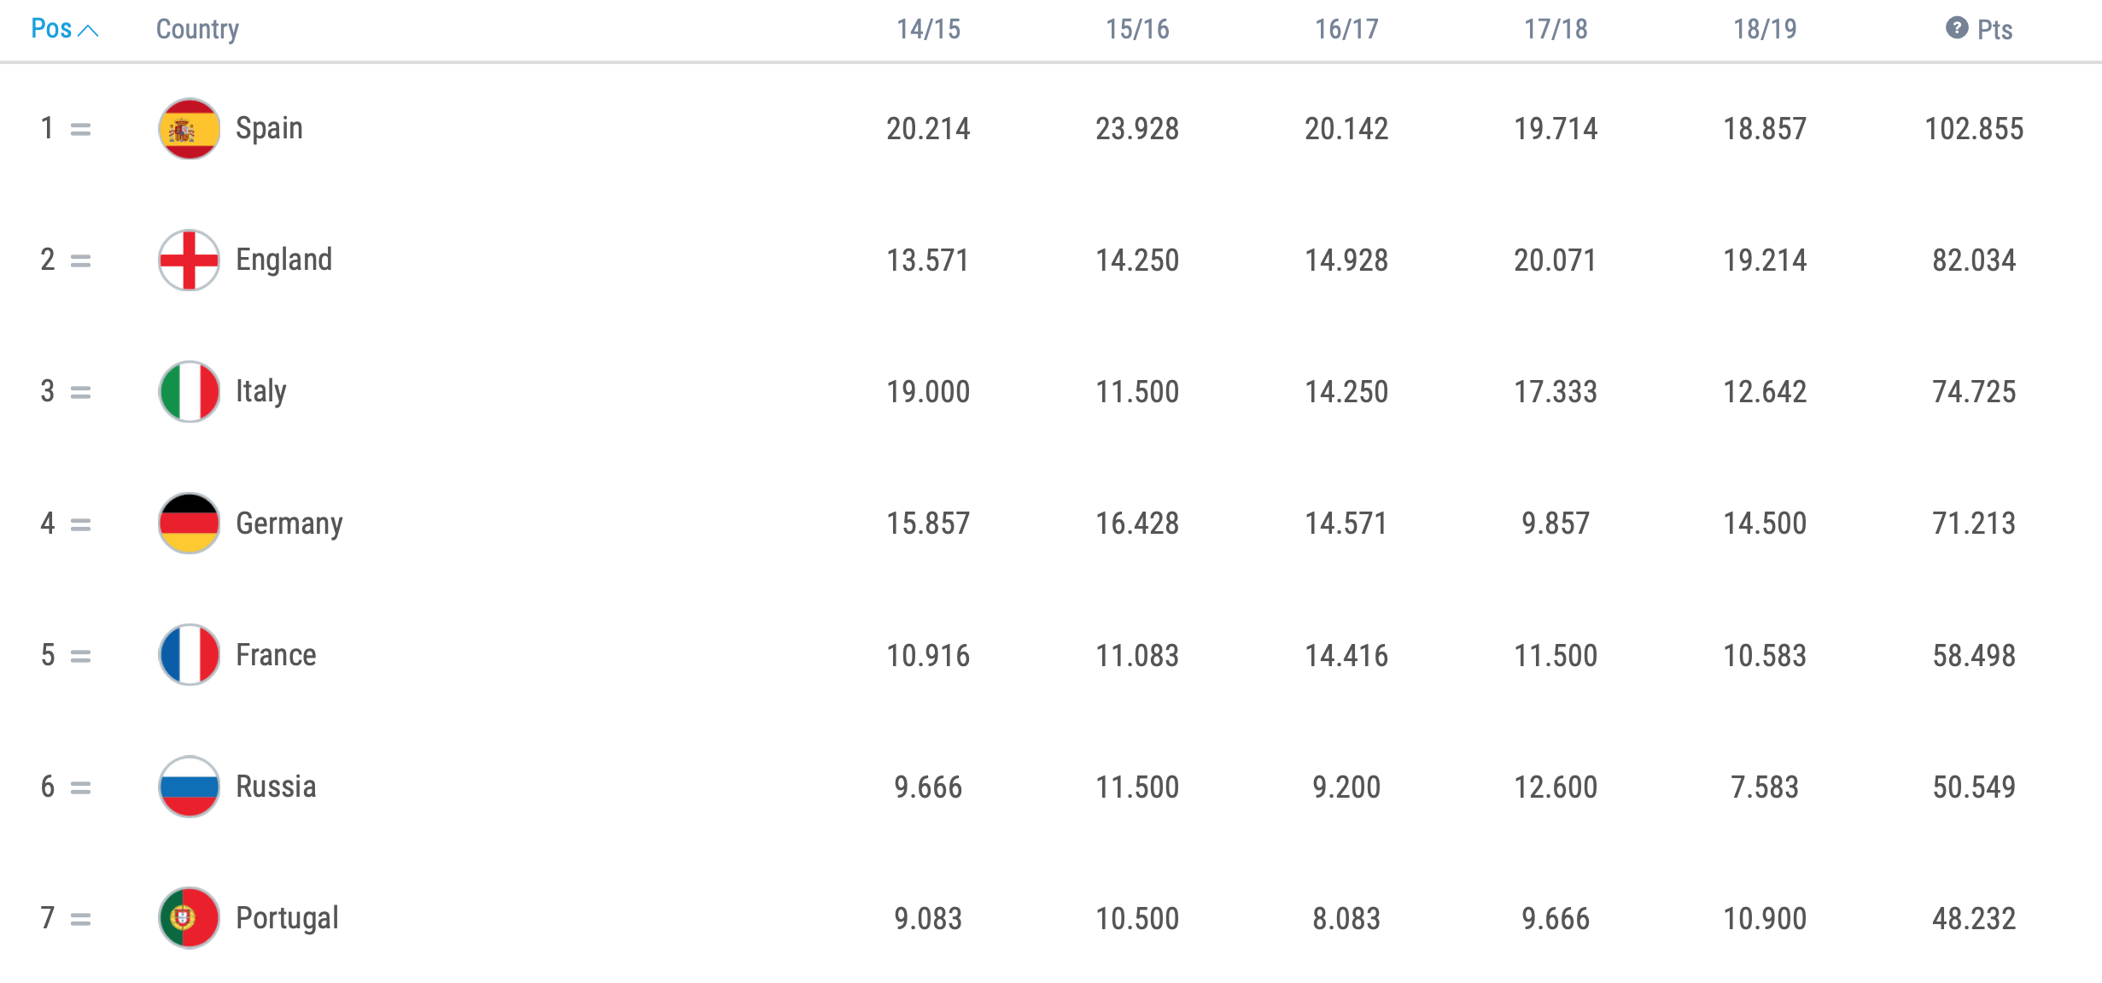Open the Portugal country link

coord(287,918)
